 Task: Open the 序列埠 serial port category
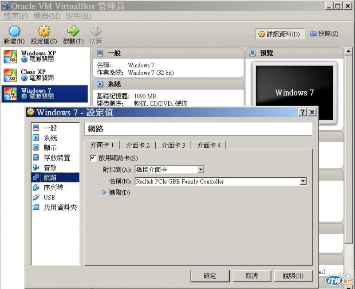tap(55, 187)
